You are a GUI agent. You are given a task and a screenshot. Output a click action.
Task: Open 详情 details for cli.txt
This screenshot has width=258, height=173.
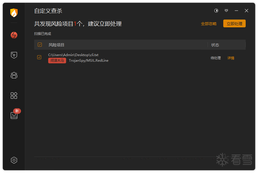click(231, 58)
